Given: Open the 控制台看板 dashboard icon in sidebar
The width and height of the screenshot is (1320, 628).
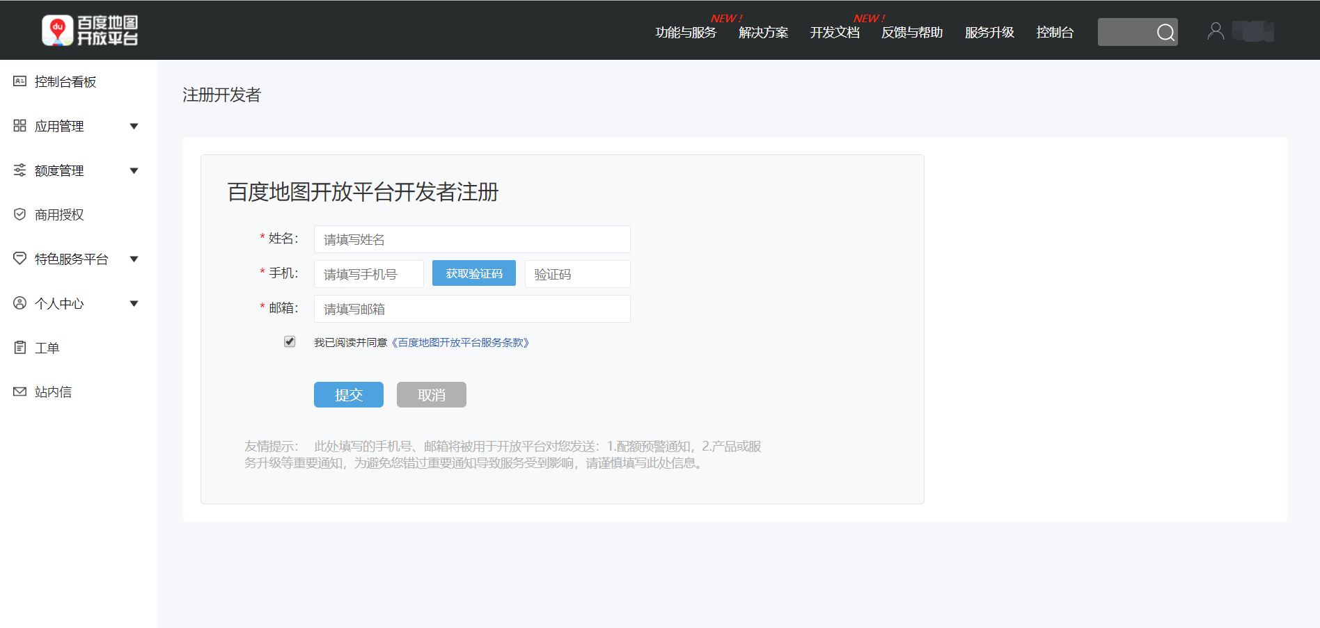Looking at the screenshot, I should 20,81.
